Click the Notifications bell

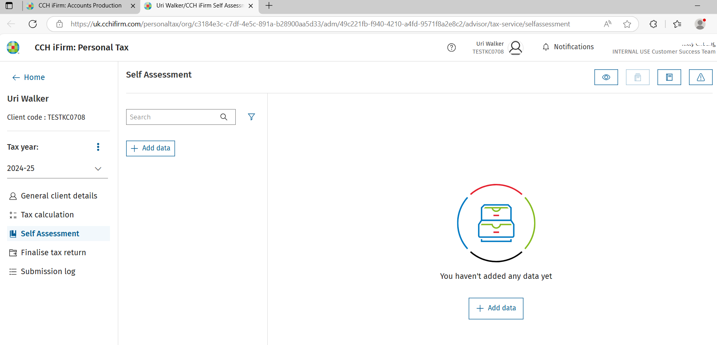click(546, 47)
